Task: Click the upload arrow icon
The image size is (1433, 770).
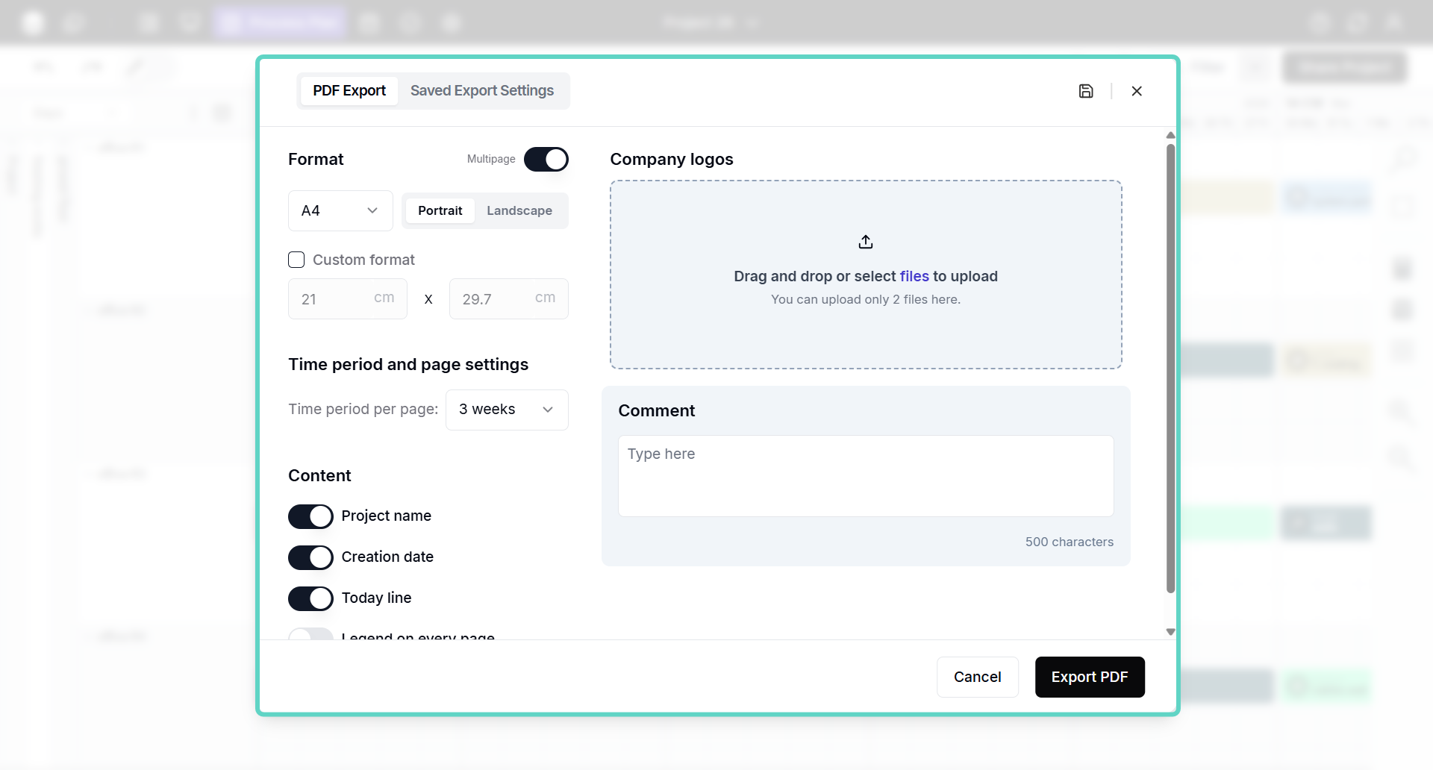Action: click(x=866, y=242)
